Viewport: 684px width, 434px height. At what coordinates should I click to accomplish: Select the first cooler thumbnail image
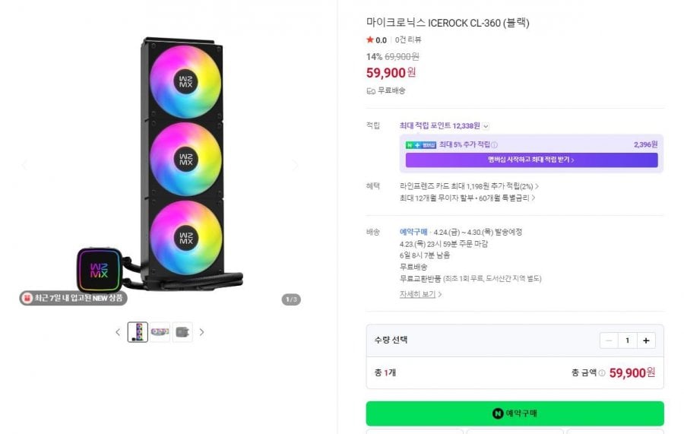coord(138,332)
